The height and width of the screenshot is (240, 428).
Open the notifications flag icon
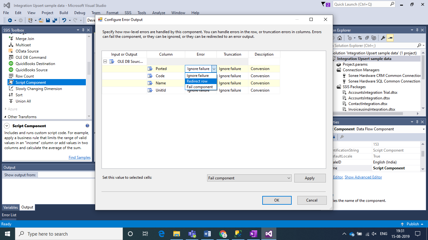pos(323,4)
